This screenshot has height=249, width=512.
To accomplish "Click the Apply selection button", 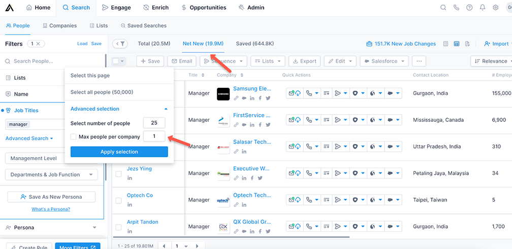I will coord(119,152).
